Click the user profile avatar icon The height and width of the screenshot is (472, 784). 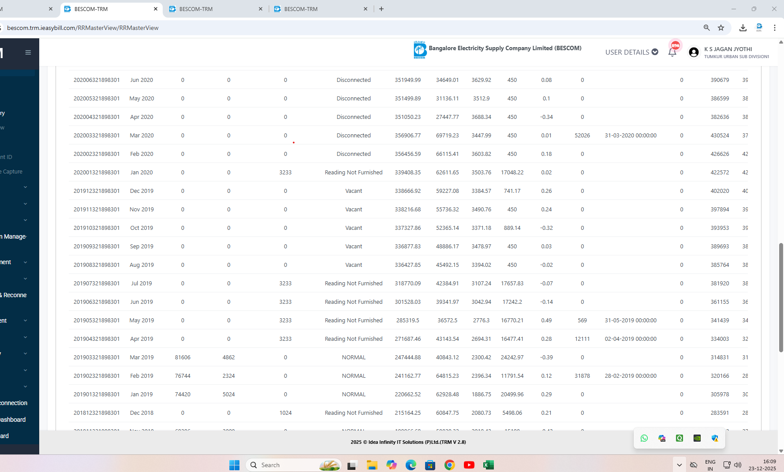click(x=694, y=52)
